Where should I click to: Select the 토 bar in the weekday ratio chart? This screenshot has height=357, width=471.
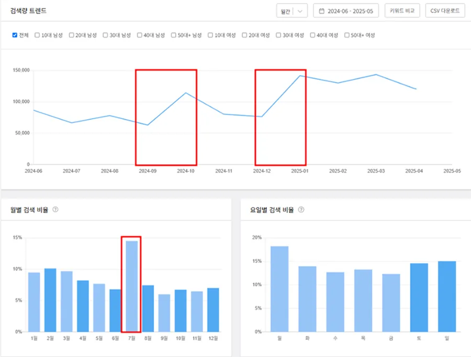pos(419,297)
